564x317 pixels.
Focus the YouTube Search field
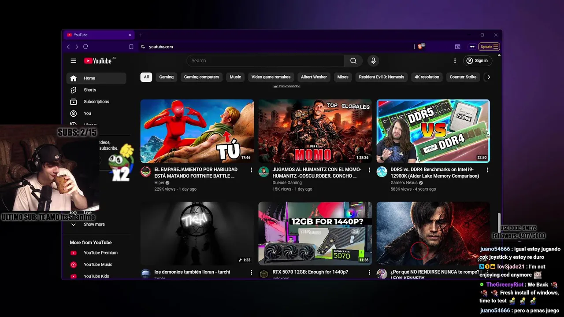click(265, 61)
